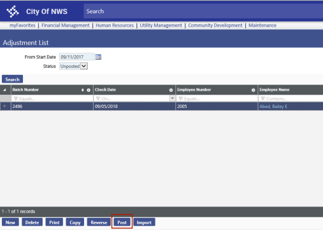
Task: Click the Employee Number column header
Action: (x=217, y=90)
